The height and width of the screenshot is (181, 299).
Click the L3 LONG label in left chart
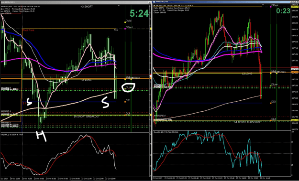87,80
